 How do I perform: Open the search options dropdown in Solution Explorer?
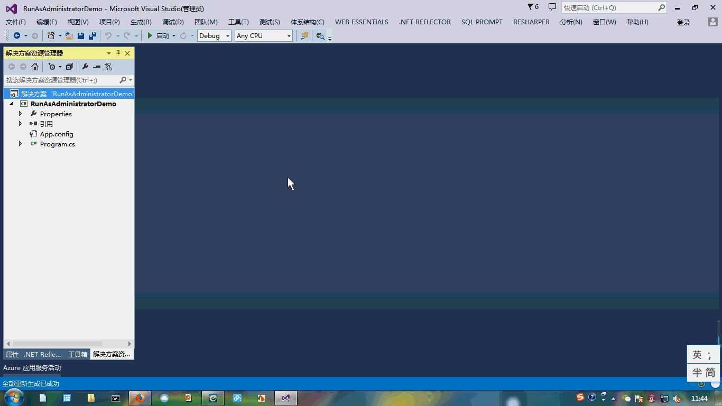(131, 80)
